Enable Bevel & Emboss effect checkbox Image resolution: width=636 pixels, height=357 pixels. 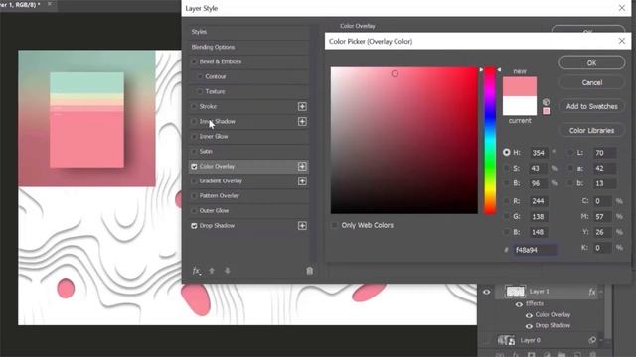pos(194,61)
